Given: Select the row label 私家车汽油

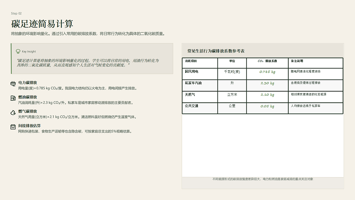Looking at the screenshot, I should pyautogui.click(x=193, y=83).
